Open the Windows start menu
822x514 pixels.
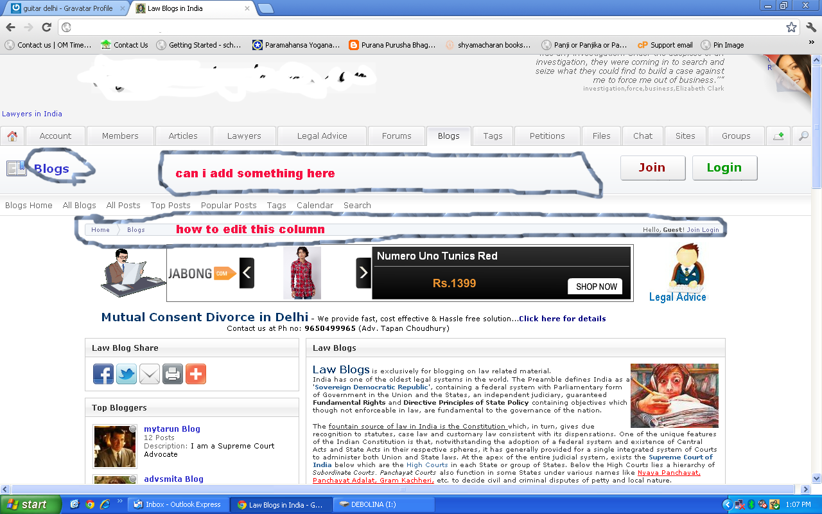click(x=30, y=504)
